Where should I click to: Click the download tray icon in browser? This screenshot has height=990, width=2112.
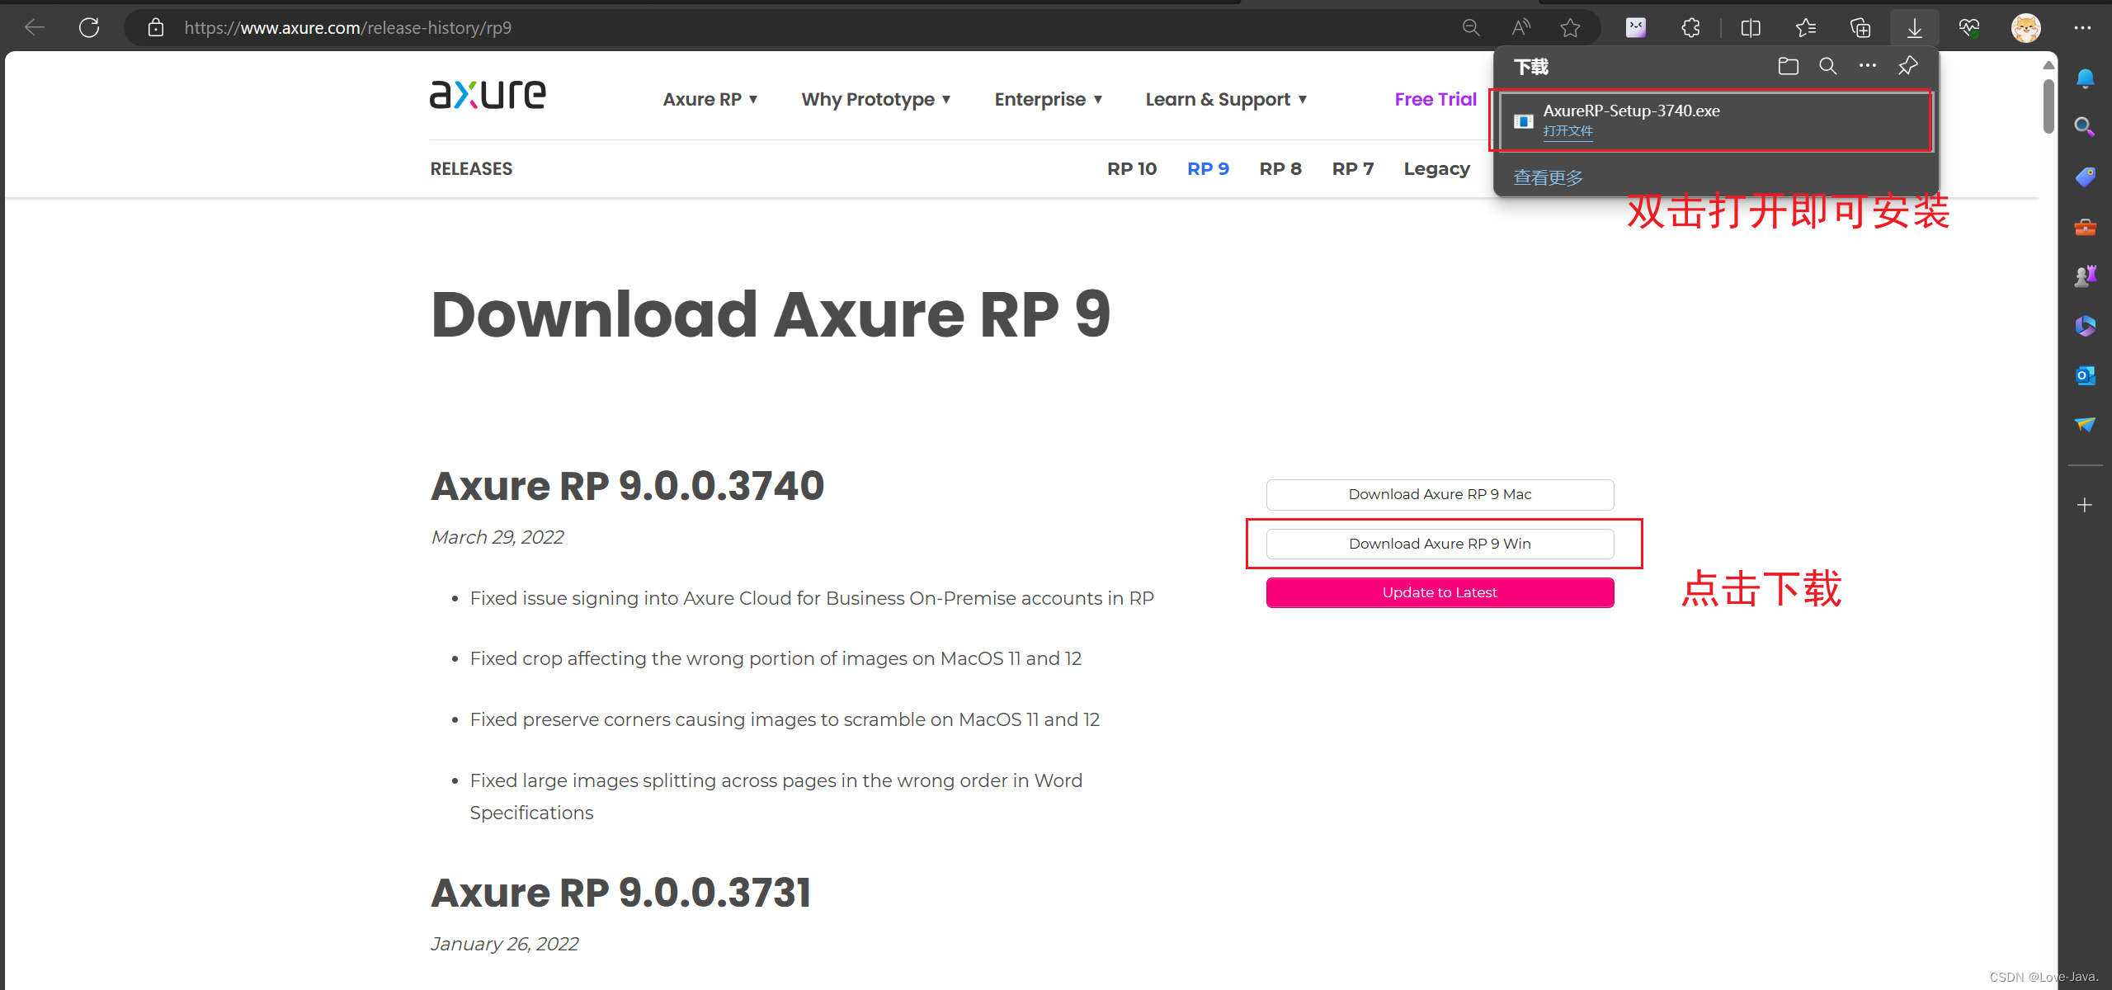click(1914, 27)
